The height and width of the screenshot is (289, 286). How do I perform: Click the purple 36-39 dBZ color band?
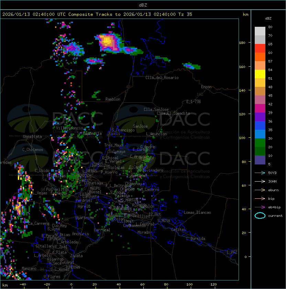[x=260, y=117]
